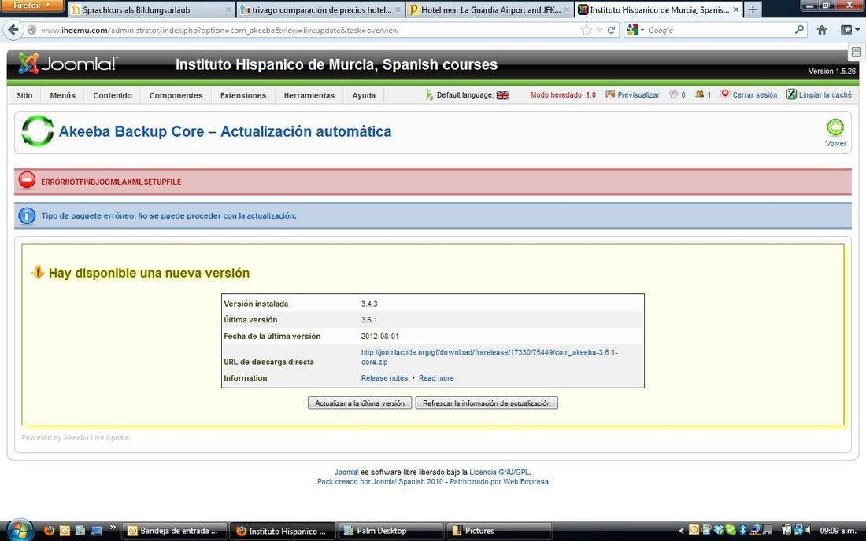Switch to Hotel near La Guardia tab
Image resolution: width=866 pixels, height=541 pixels.
pos(490,9)
